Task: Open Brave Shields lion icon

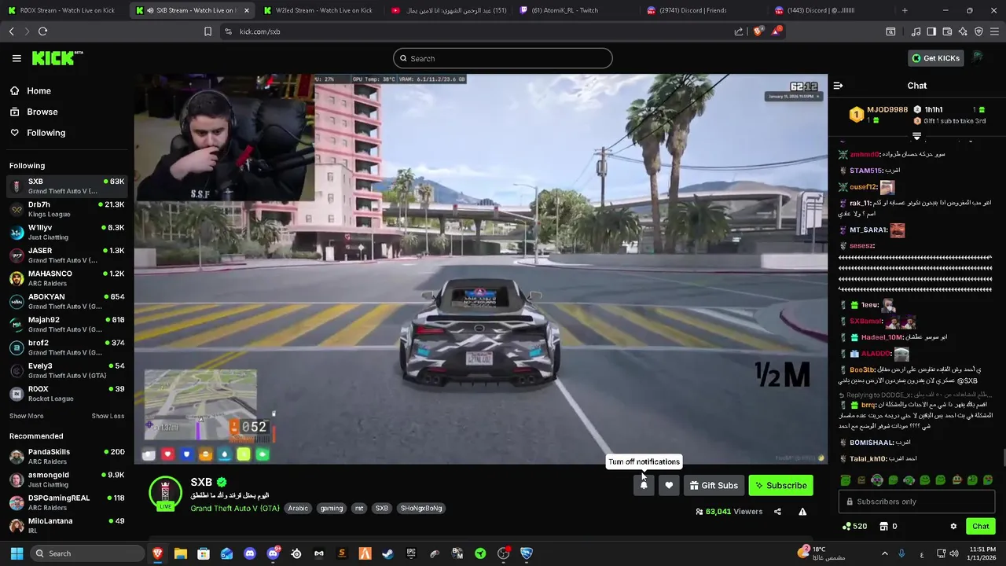Action: click(757, 31)
